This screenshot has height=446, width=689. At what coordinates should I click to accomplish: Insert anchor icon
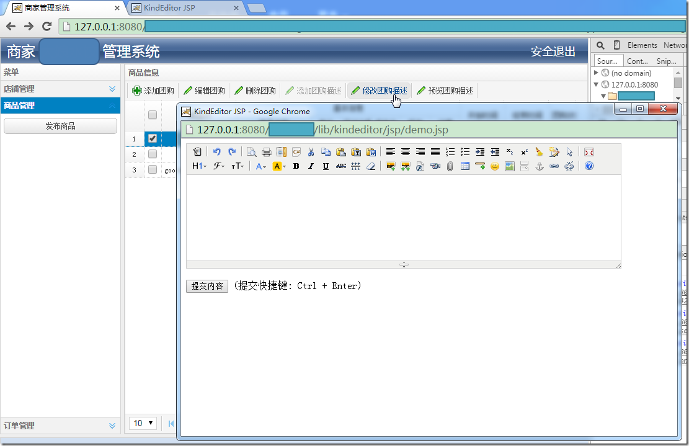pyautogui.click(x=539, y=166)
